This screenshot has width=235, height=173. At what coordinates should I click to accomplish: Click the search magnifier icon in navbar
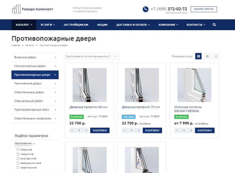(214, 25)
